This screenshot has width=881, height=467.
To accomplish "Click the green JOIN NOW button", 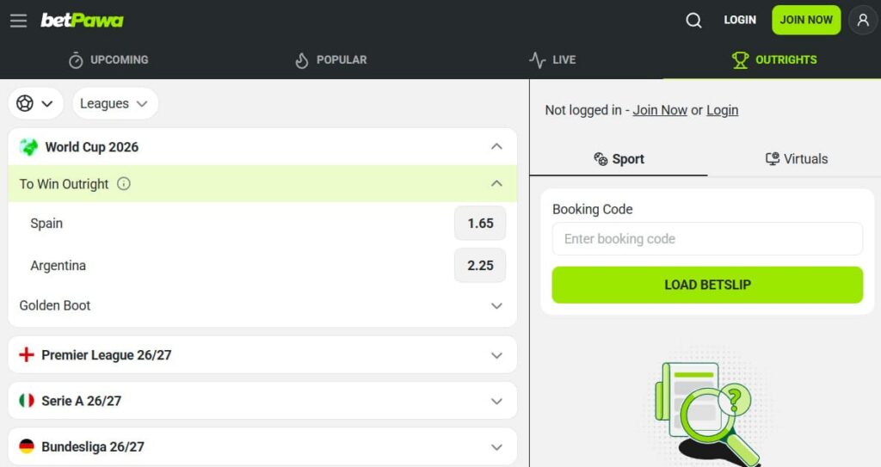I will [806, 20].
